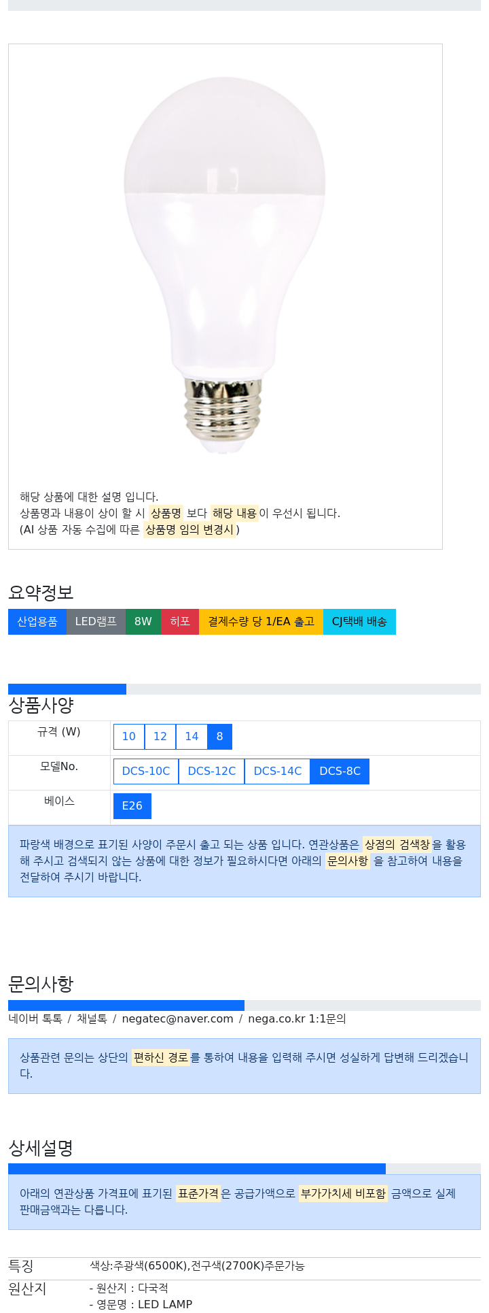
Task: Pick model DCS-12C
Action: (x=212, y=771)
